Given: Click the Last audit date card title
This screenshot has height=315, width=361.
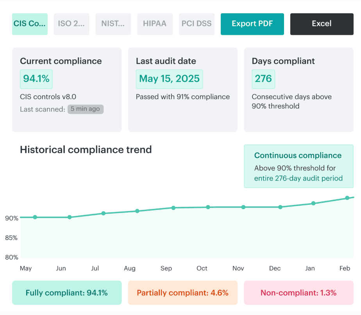Looking at the screenshot, I should (x=166, y=61).
